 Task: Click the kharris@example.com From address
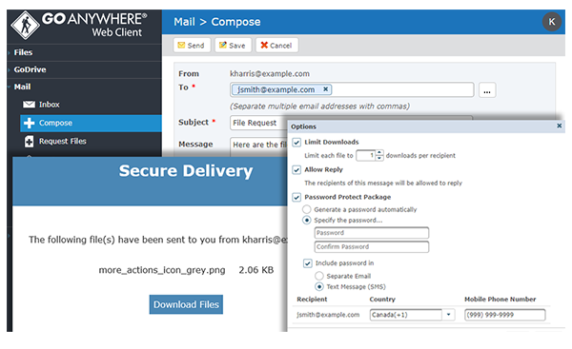(270, 73)
